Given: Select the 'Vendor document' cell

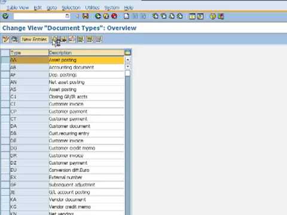Looking at the screenshot, I should click(x=86, y=199).
